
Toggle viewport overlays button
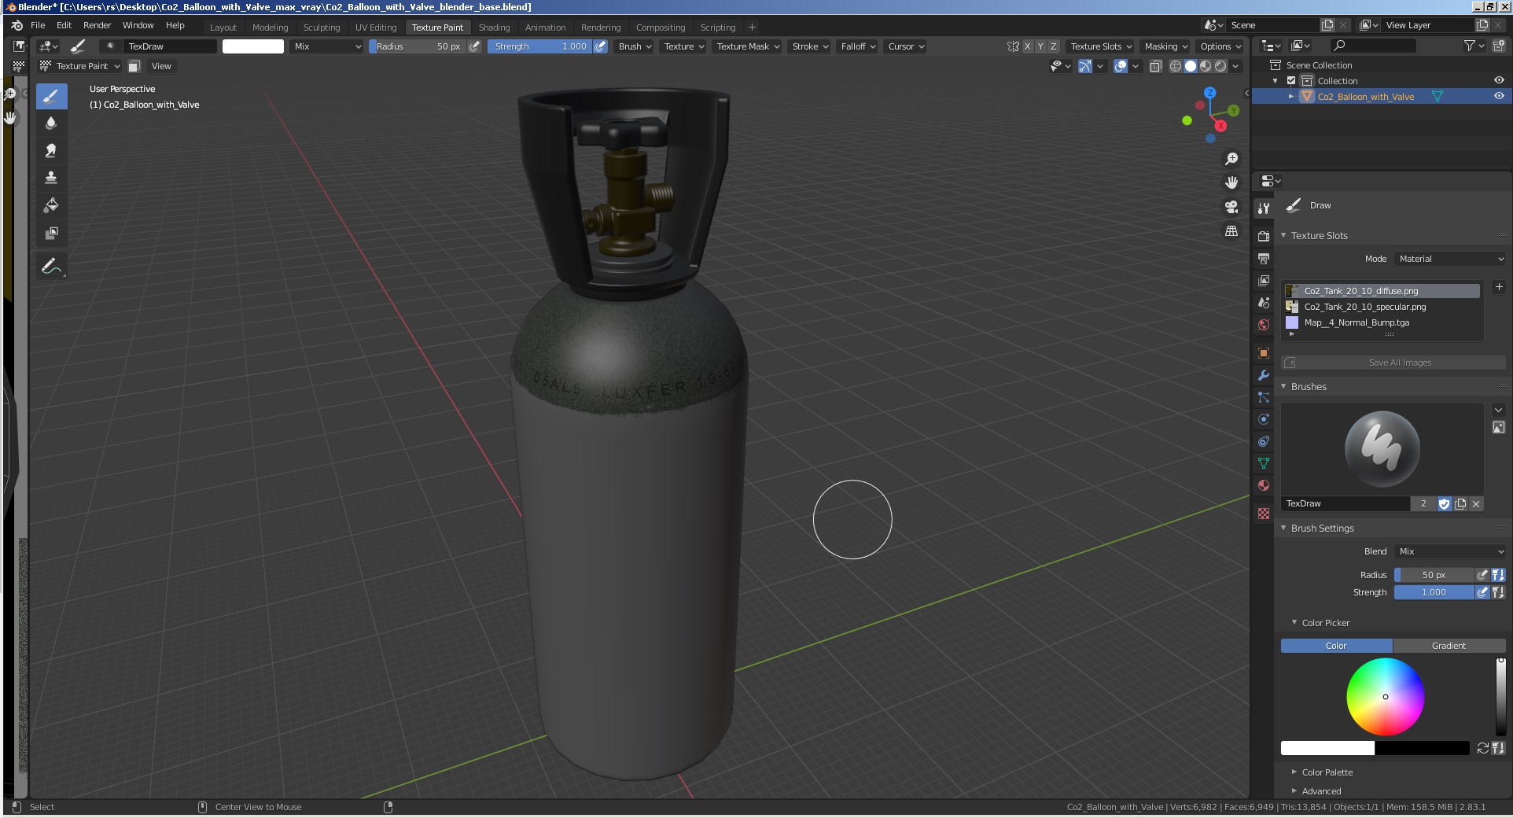pos(1121,66)
